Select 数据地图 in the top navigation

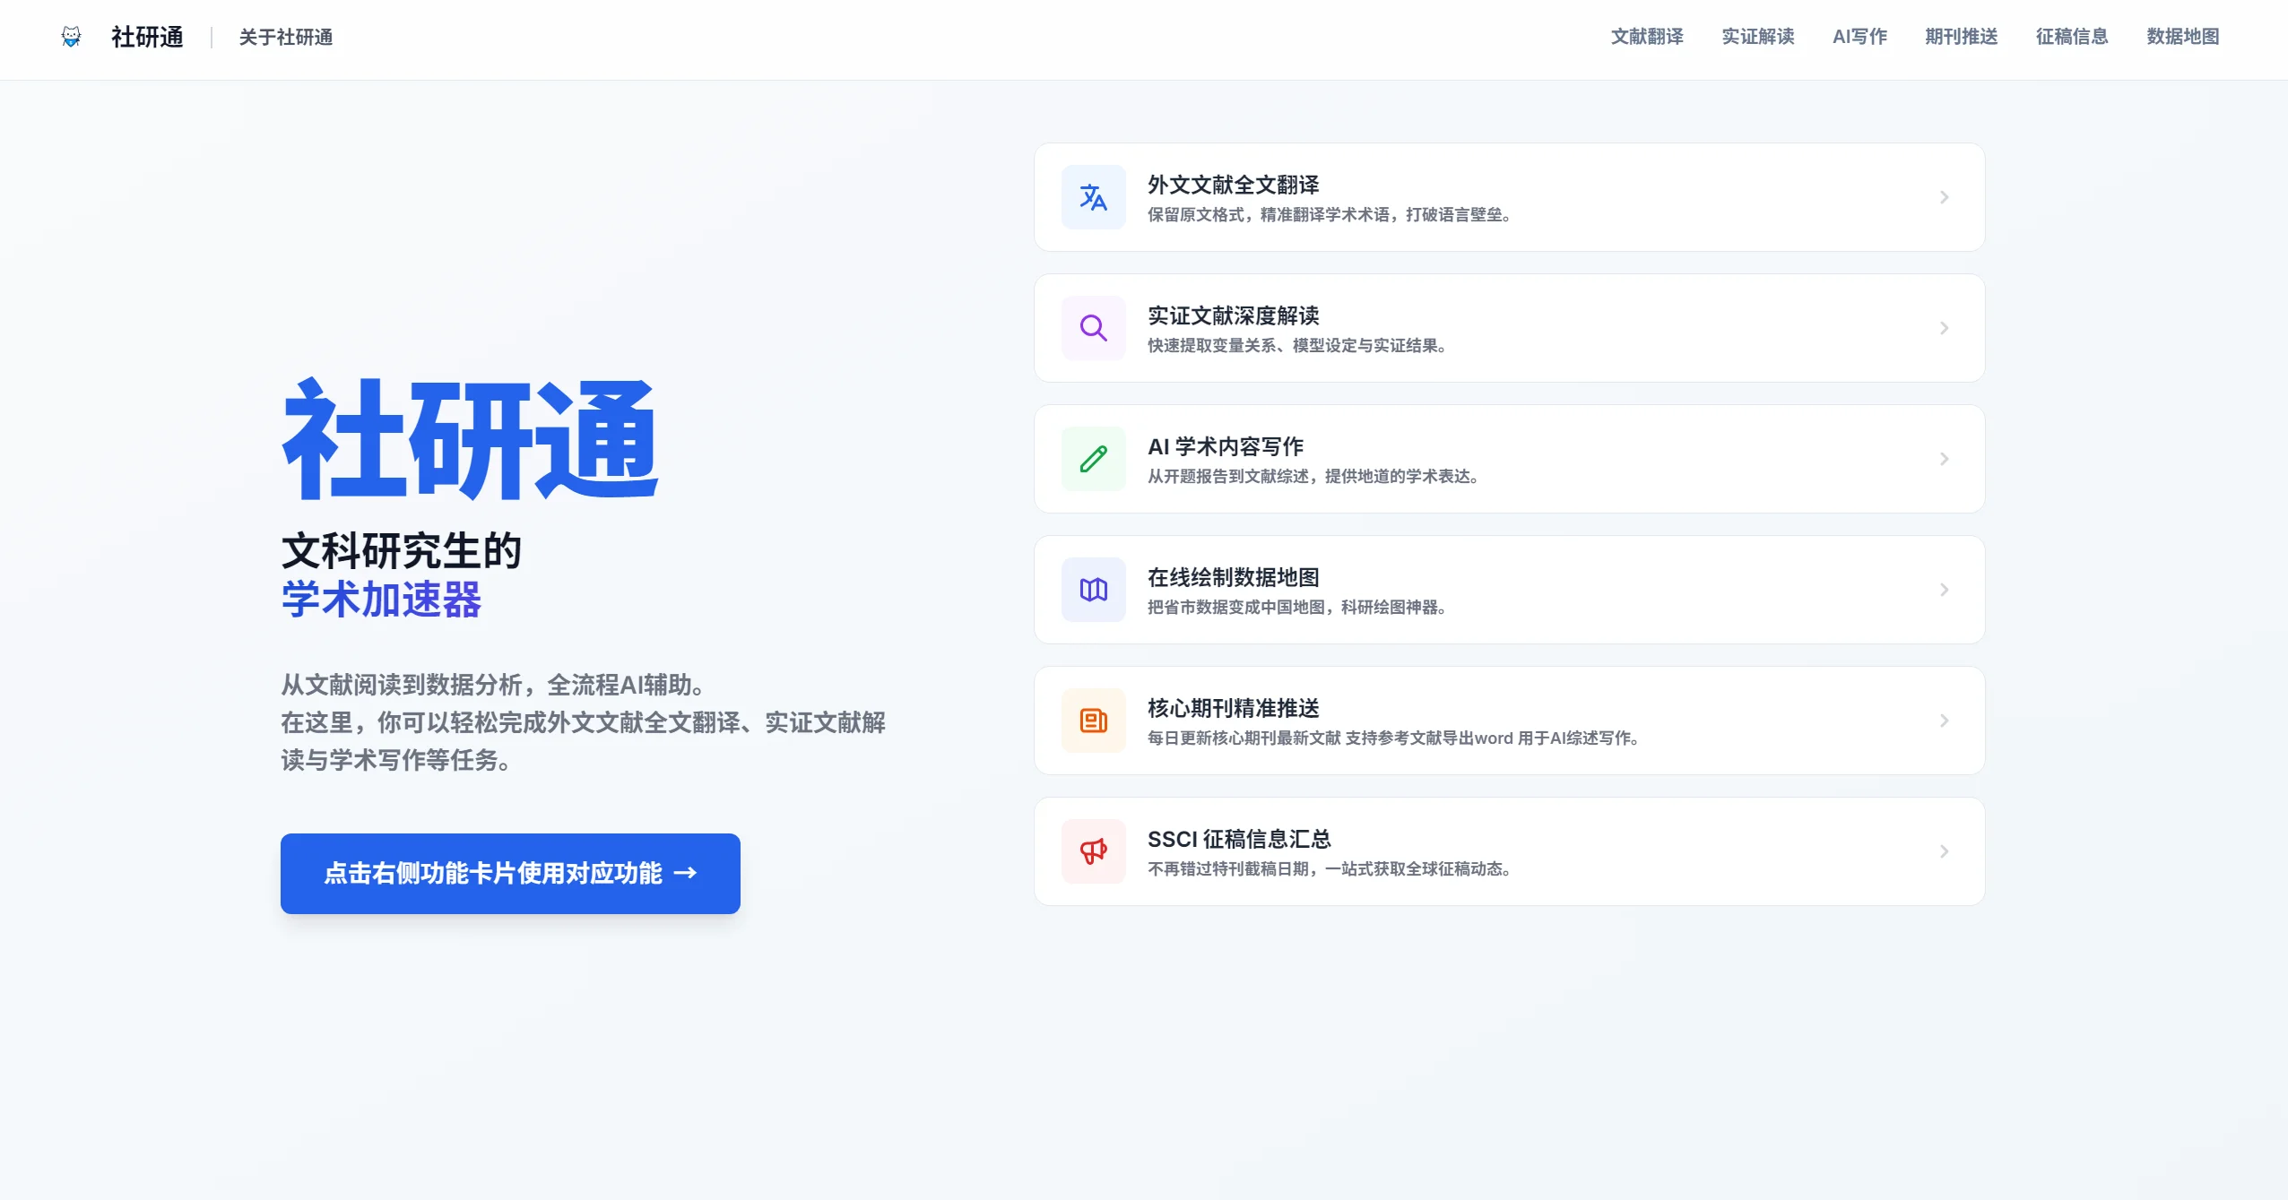(x=2182, y=37)
